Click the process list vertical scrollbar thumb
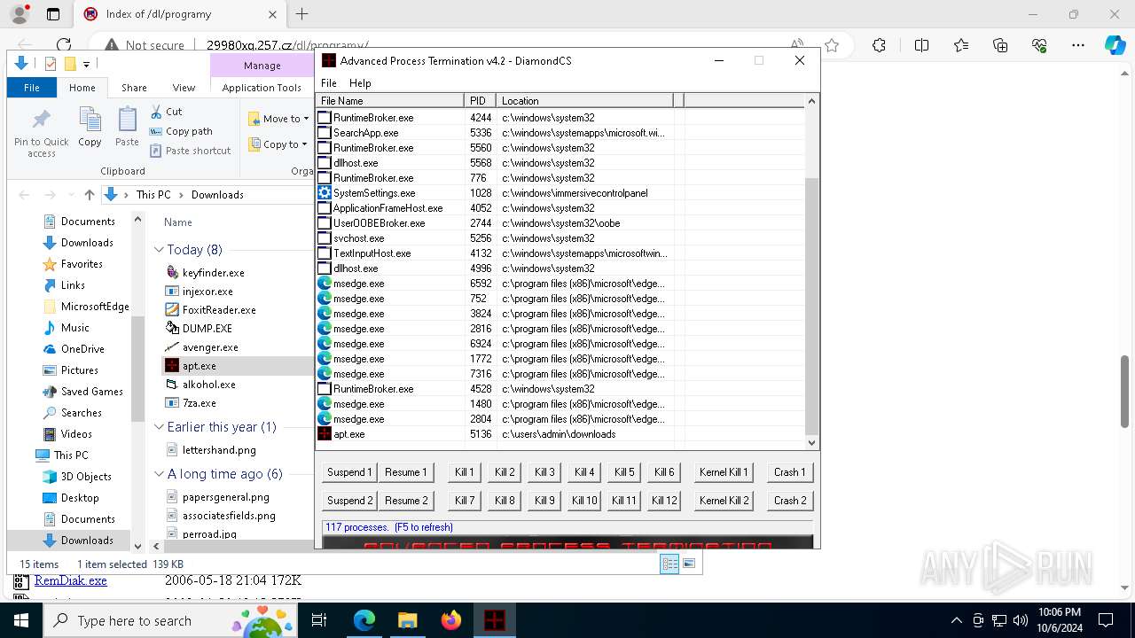Viewport: 1135px width, 638px height. pos(811,306)
